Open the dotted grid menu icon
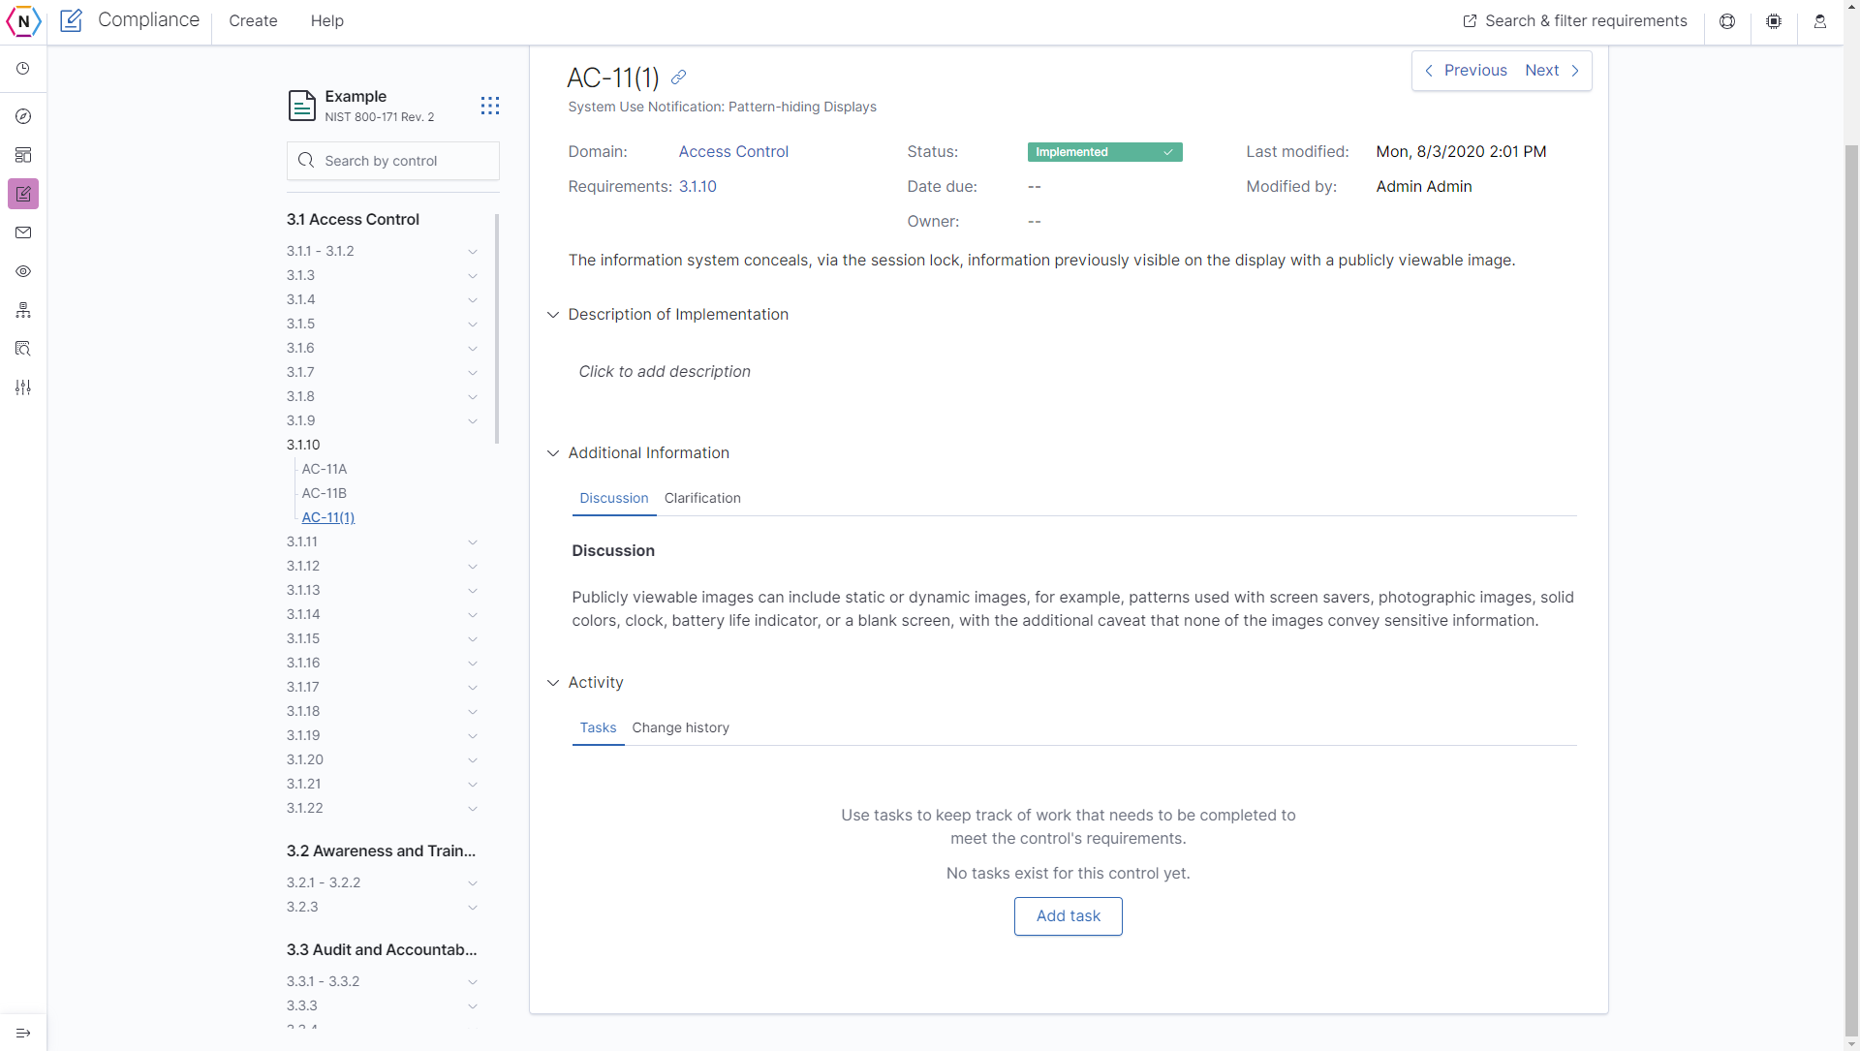Image resolution: width=1860 pixels, height=1051 pixels. [490, 106]
